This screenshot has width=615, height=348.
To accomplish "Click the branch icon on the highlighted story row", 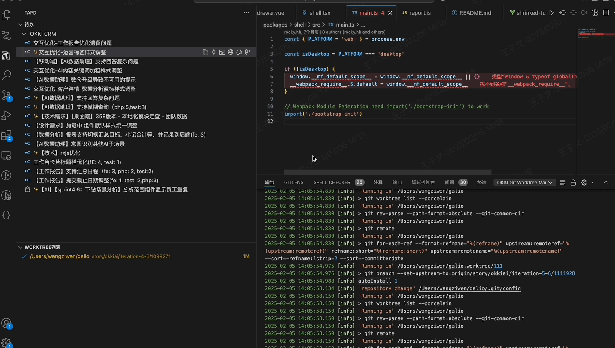I will coord(247,52).
